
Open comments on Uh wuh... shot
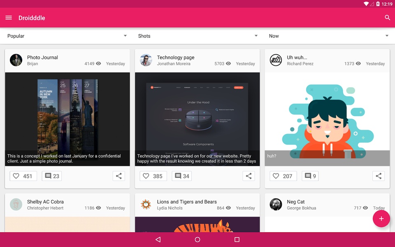point(310,176)
